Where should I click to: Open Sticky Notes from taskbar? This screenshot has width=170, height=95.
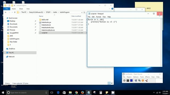click(107, 93)
